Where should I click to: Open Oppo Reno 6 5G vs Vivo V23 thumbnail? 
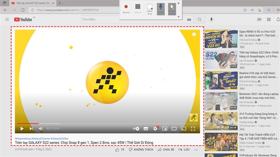(x=221, y=39)
